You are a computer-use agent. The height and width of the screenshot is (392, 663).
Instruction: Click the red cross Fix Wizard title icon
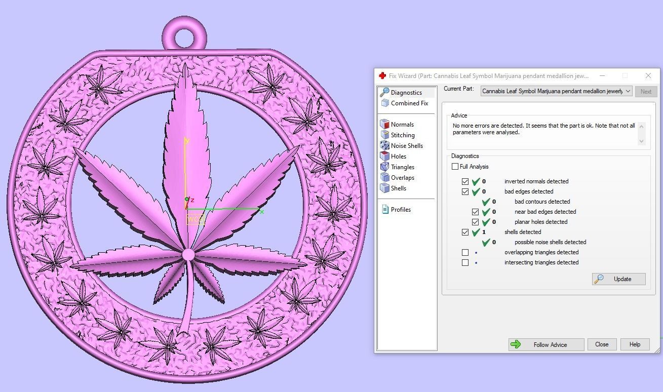click(x=382, y=75)
